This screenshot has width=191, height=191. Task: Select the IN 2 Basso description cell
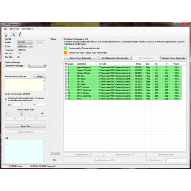(x=81, y=84)
